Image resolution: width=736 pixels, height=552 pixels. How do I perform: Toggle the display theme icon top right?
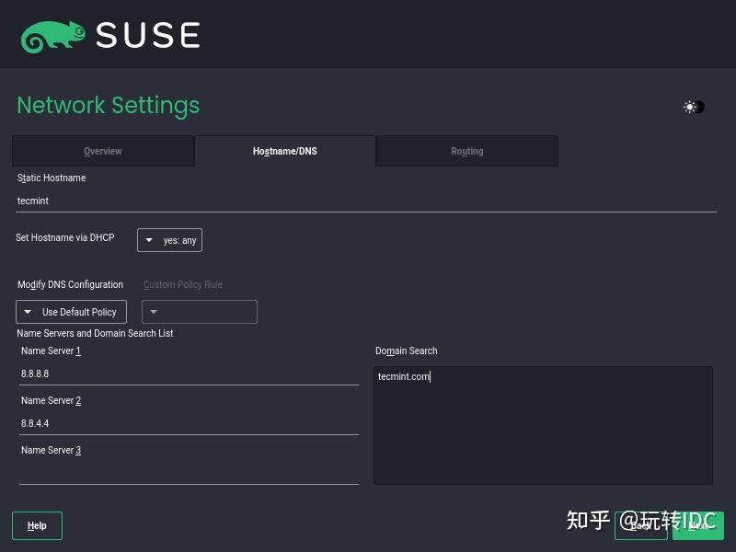coord(693,107)
